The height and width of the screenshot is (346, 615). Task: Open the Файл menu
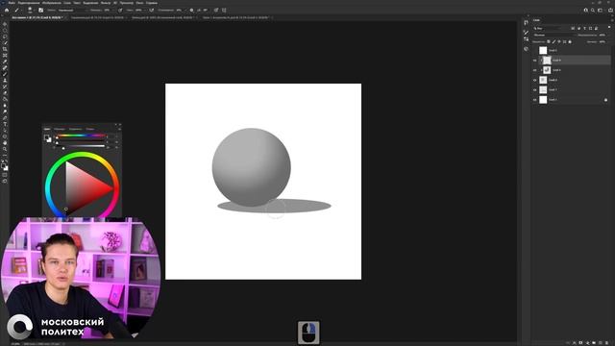click(x=12, y=3)
